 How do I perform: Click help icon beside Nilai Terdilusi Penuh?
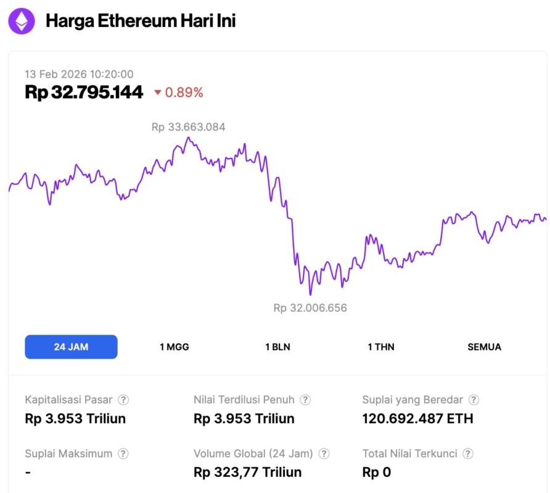point(305,400)
